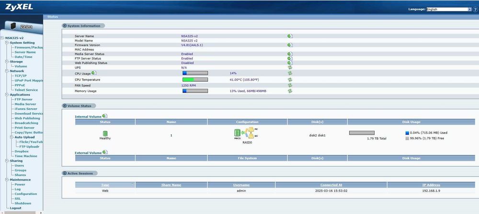The image size is (479, 214).
Task: Sort sessions by Username column header
Action: coord(241,185)
